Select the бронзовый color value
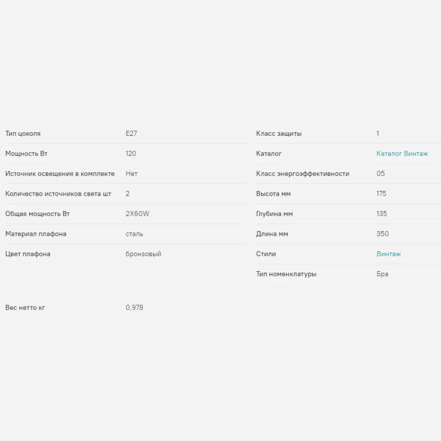 coord(143,254)
